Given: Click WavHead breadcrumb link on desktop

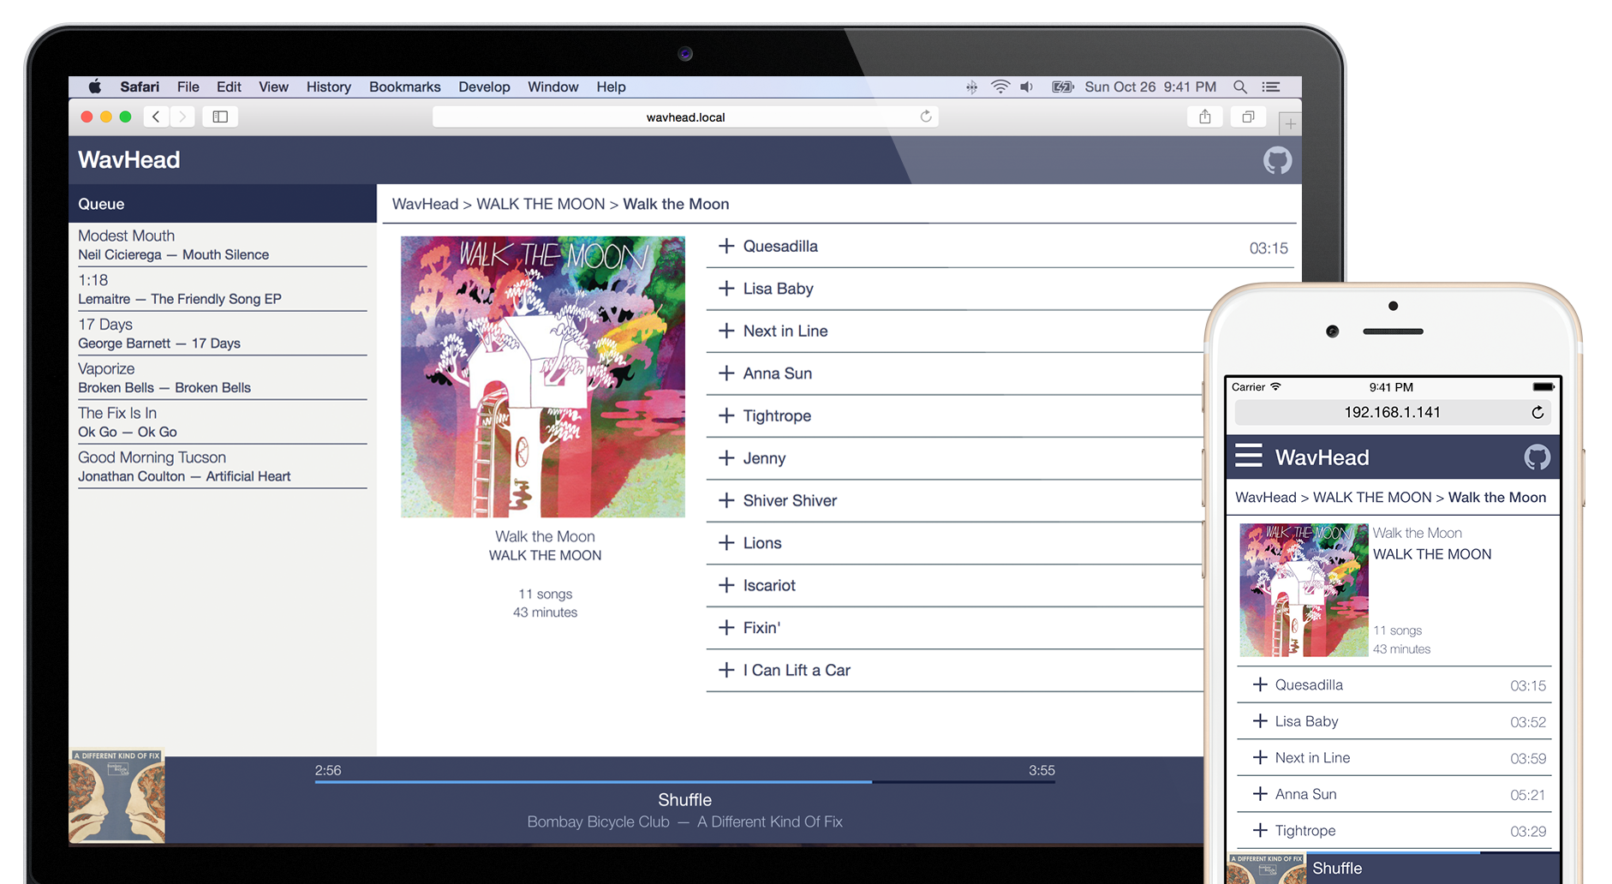Looking at the screenshot, I should 425,204.
